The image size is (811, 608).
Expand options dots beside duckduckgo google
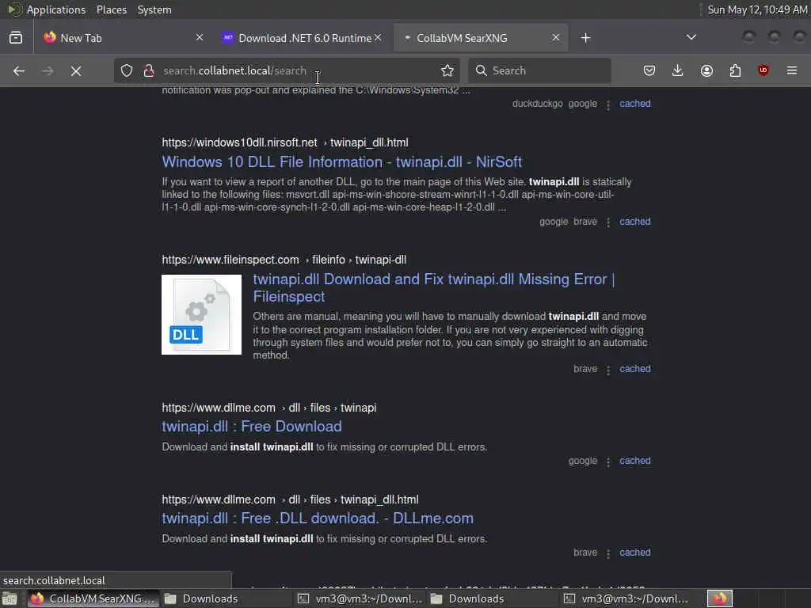pyautogui.click(x=608, y=105)
